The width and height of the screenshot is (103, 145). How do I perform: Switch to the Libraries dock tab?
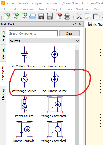coord(3,94)
